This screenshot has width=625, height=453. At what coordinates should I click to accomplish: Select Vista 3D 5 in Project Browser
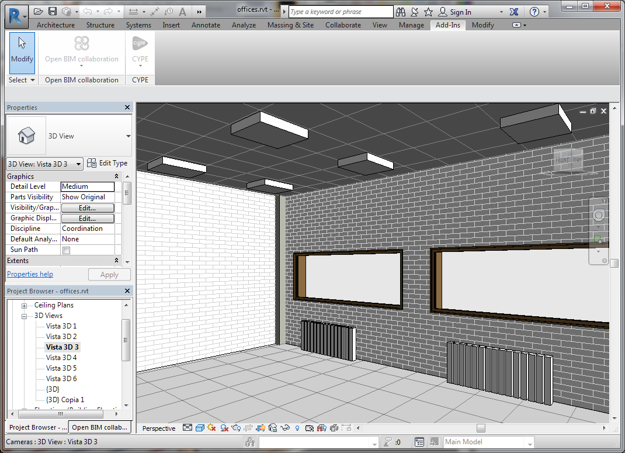[x=61, y=368]
